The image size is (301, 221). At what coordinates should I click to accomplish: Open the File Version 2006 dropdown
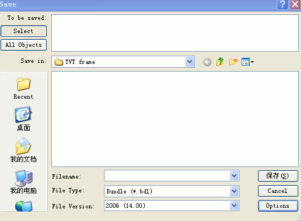pos(172,206)
